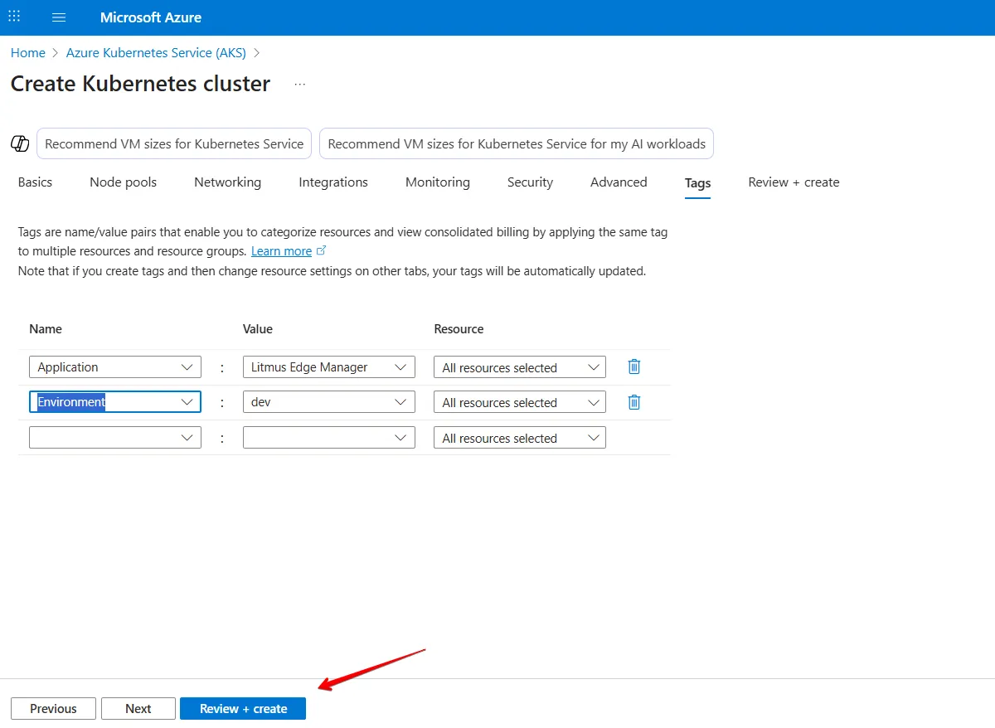Delete the Environment tag row
This screenshot has height=728, width=995.
[x=634, y=402]
